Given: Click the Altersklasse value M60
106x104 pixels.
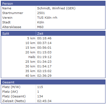Looking at the screenshot, I should [x=40, y=27].
